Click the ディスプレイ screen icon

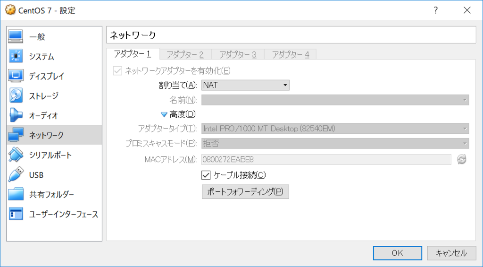pos(16,76)
